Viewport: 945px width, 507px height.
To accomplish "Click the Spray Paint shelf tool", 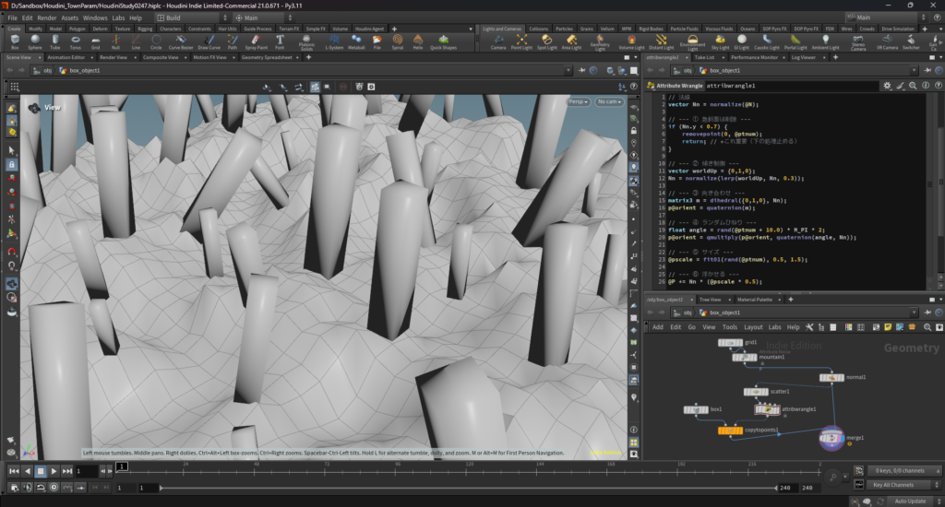I will [257, 41].
